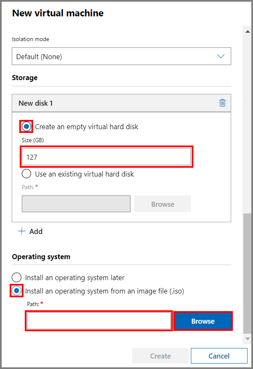The height and width of the screenshot is (369, 253).
Task: Select "Create an empty virtual hard disk"
Action: [x=26, y=126]
